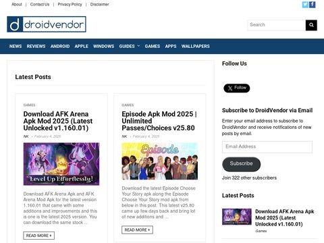
Task: Open GAMES category above AFK Arena post
Action: 29,105
